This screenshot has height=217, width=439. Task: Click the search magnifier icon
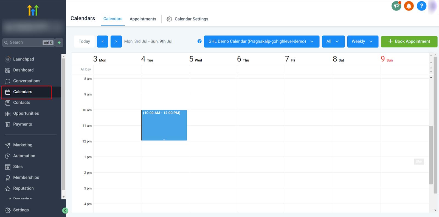point(6,43)
